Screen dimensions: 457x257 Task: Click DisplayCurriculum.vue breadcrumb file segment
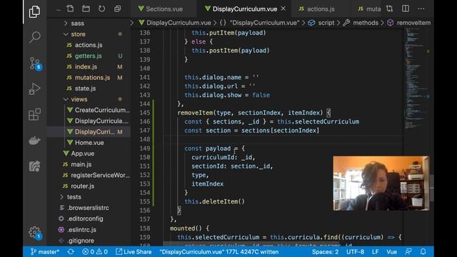[x=174, y=23]
